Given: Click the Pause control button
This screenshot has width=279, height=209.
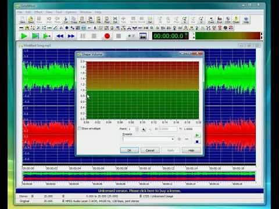Looking at the screenshot, I should 83,36.
